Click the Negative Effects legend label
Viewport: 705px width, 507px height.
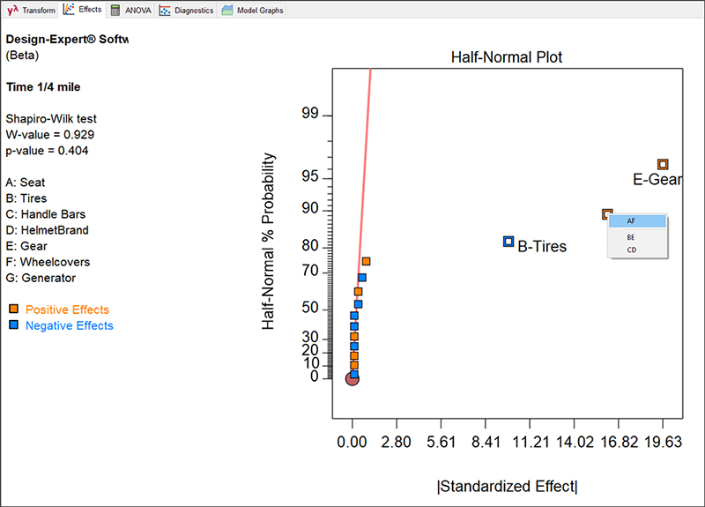pyautogui.click(x=69, y=325)
